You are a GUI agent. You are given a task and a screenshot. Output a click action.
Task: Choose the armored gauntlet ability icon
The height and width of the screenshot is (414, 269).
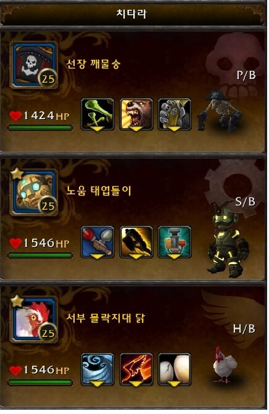coord(175,114)
